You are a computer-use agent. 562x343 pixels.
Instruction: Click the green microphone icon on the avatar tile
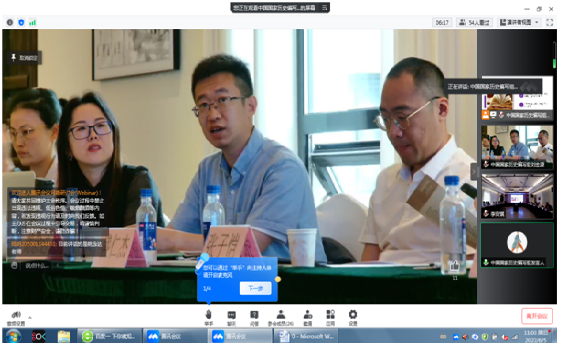pos(486,263)
